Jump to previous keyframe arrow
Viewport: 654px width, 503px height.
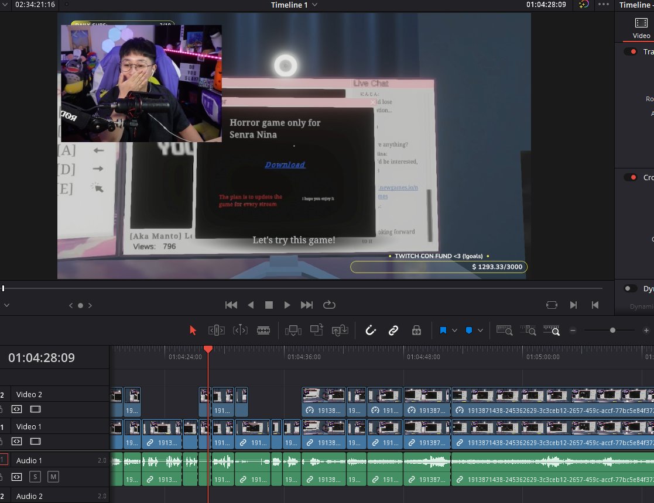click(71, 305)
